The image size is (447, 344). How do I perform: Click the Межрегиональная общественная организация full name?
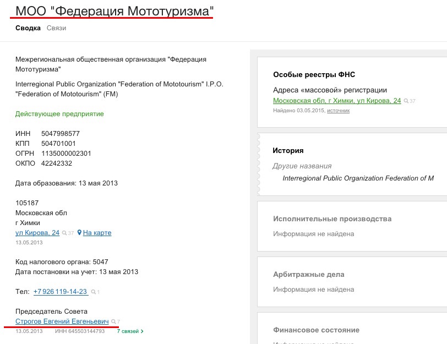[111, 64]
